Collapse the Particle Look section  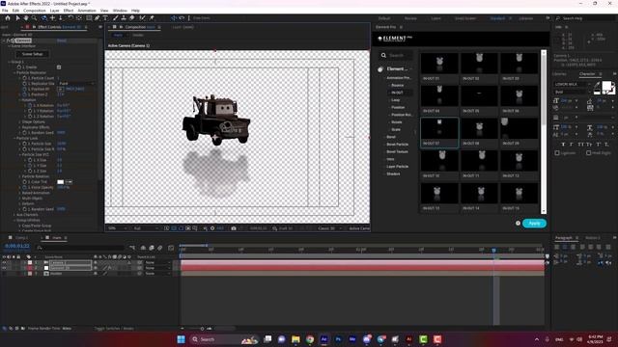point(15,138)
